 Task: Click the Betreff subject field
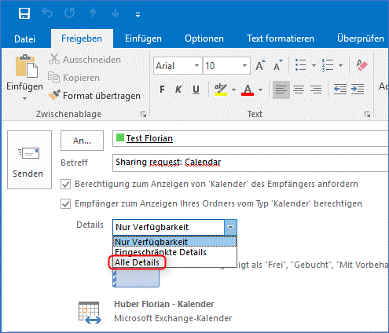(x=251, y=163)
